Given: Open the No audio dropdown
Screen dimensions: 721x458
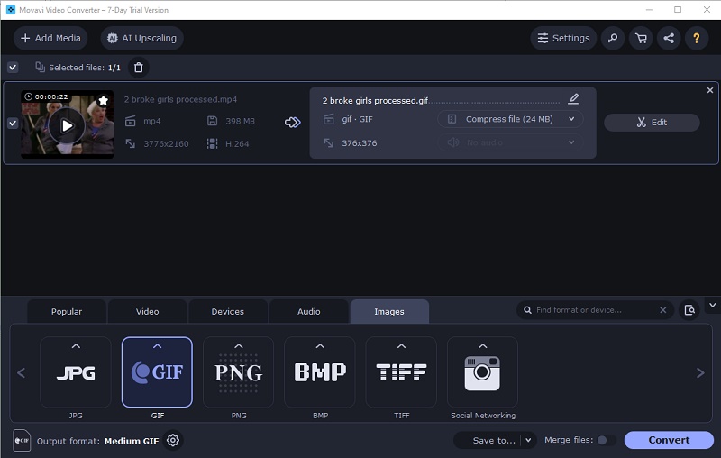Looking at the screenshot, I should pos(510,142).
